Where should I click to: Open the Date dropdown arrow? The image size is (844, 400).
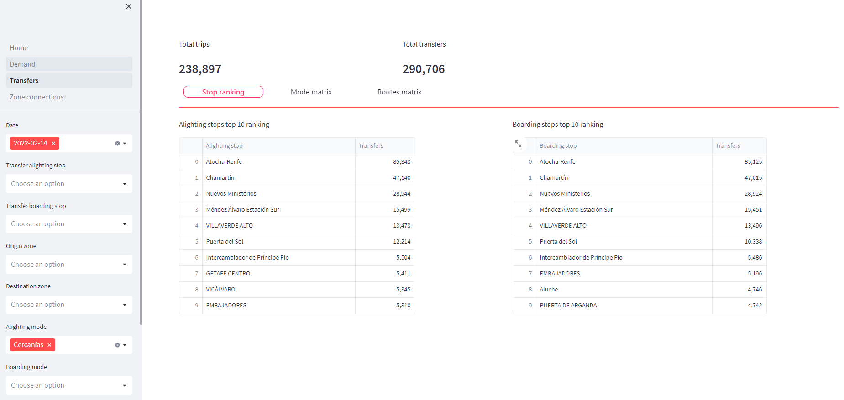pos(125,144)
